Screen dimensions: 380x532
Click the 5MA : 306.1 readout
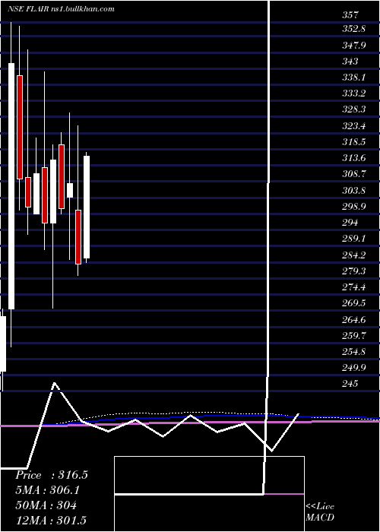point(49,490)
